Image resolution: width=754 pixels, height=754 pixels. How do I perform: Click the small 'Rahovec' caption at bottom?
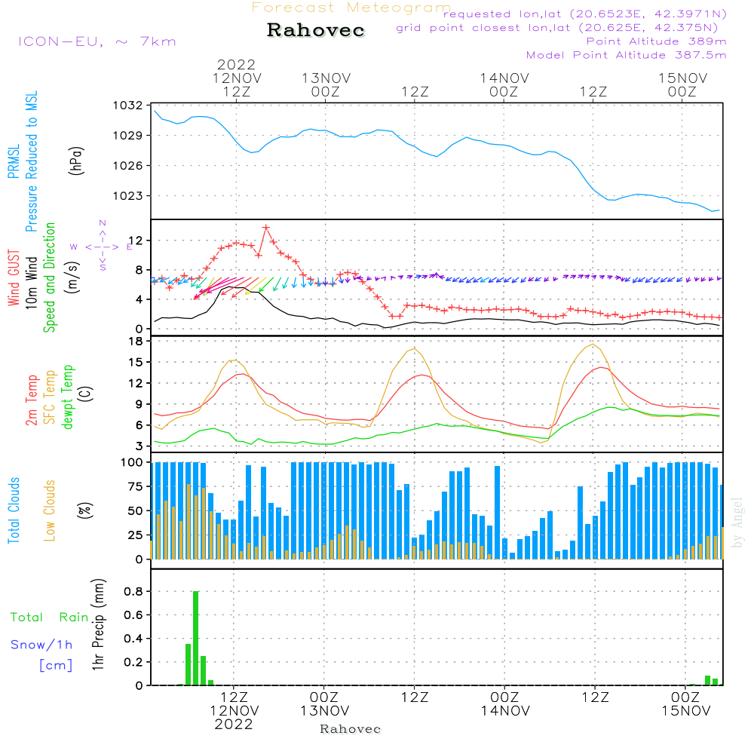pos(350,729)
